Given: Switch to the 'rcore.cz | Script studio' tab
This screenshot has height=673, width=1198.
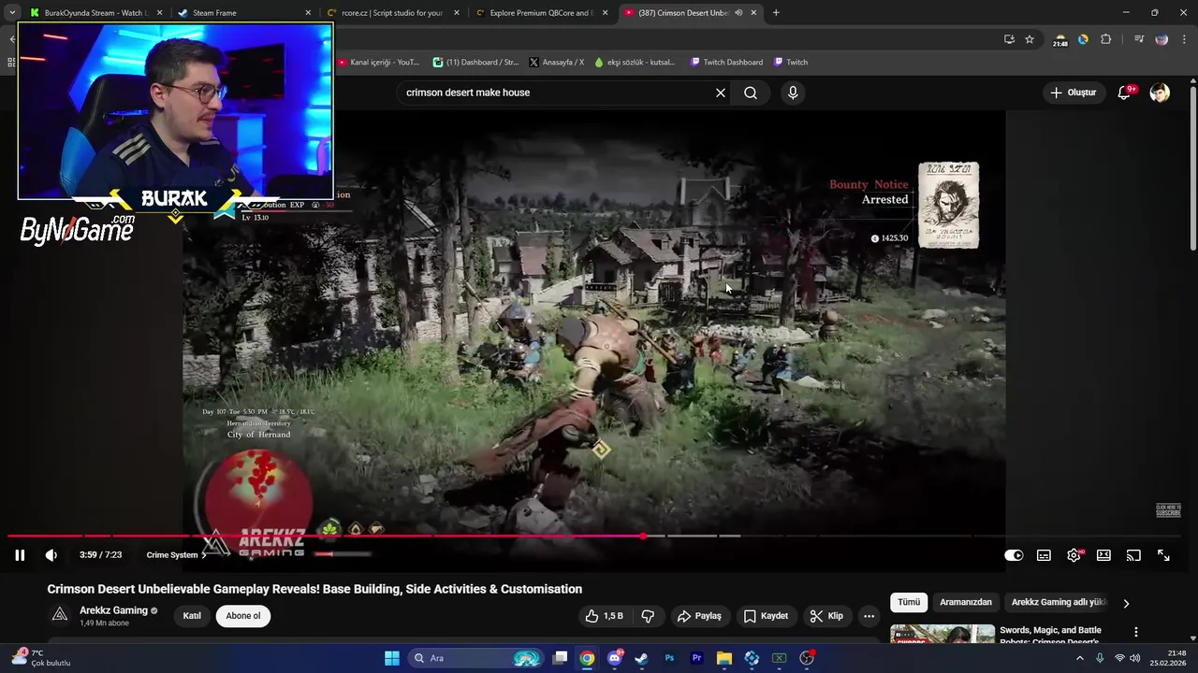Looking at the screenshot, I should point(391,13).
